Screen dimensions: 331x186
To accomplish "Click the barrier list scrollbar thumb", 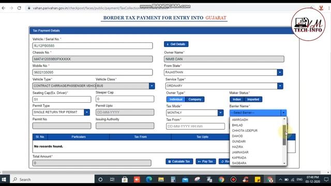I will (x=284, y=135).
